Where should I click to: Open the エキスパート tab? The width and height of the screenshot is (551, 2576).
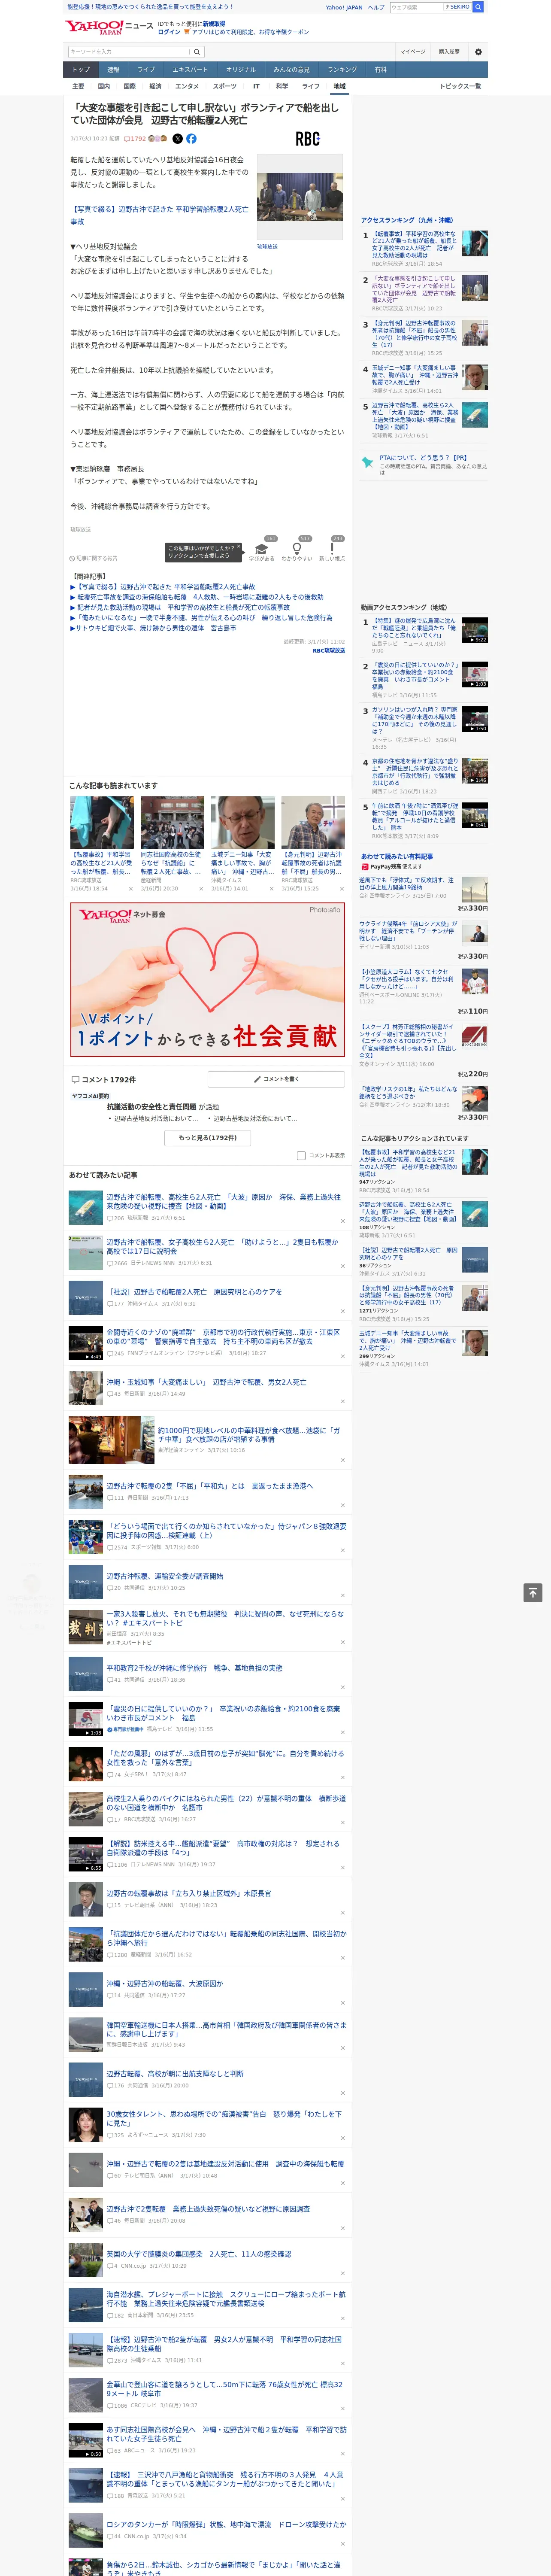(x=190, y=70)
